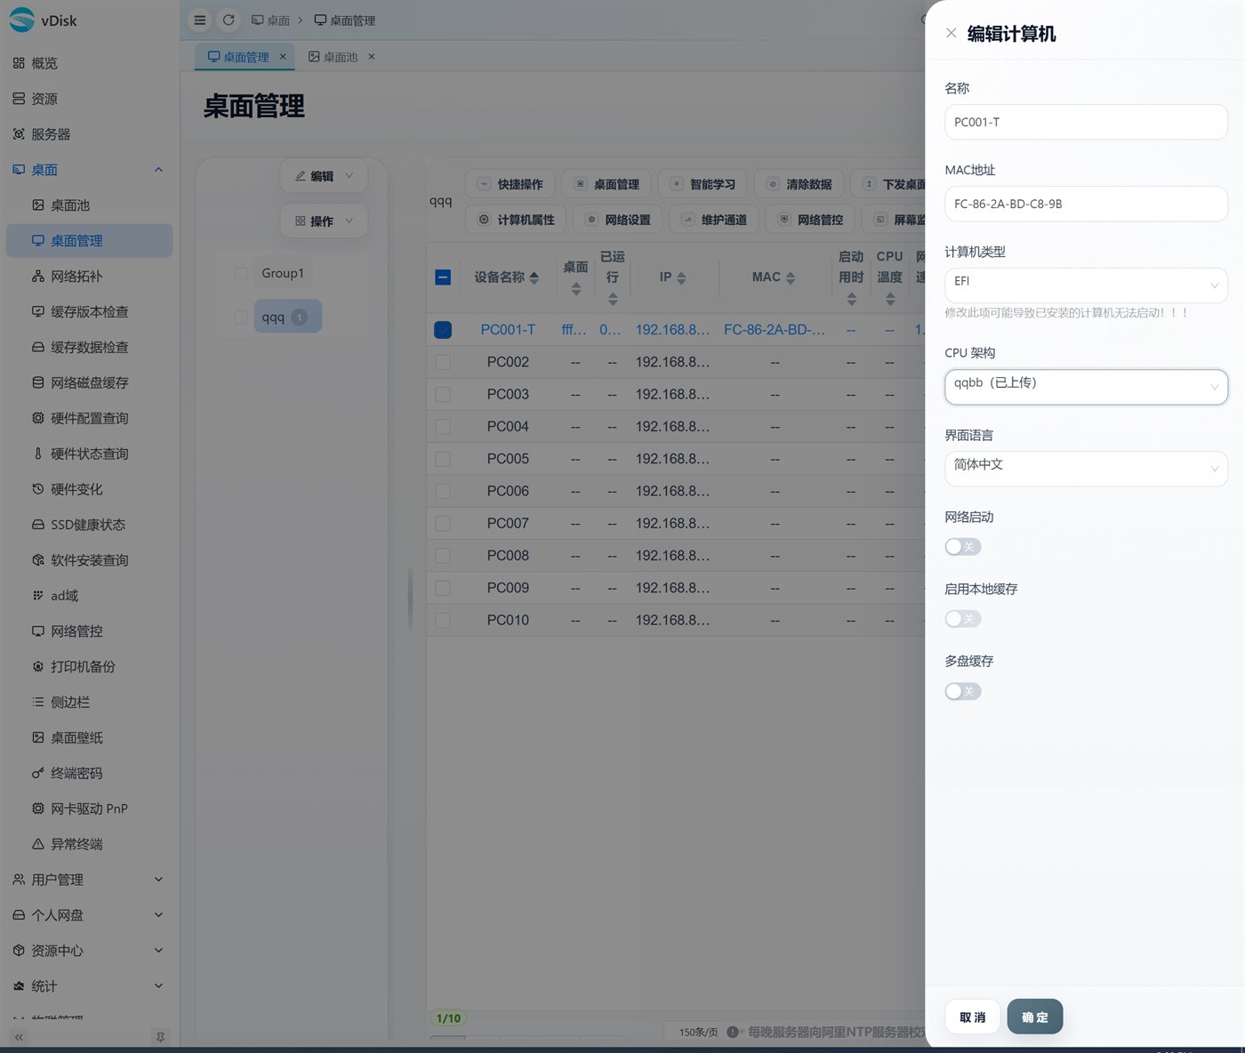The image size is (1245, 1053).
Task: Open 终端密码 in the sidebar
Action: pos(90,773)
